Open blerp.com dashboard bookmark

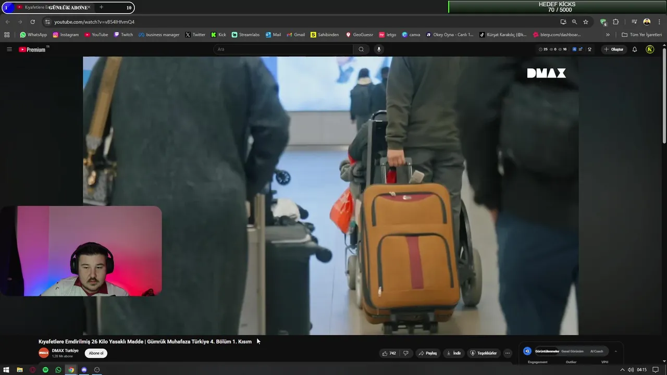point(557,35)
